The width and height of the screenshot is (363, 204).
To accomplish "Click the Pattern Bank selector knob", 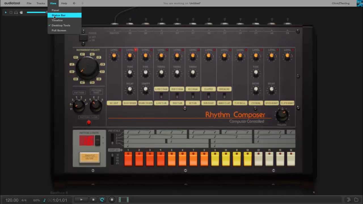I will pyautogui.click(x=96, y=106).
